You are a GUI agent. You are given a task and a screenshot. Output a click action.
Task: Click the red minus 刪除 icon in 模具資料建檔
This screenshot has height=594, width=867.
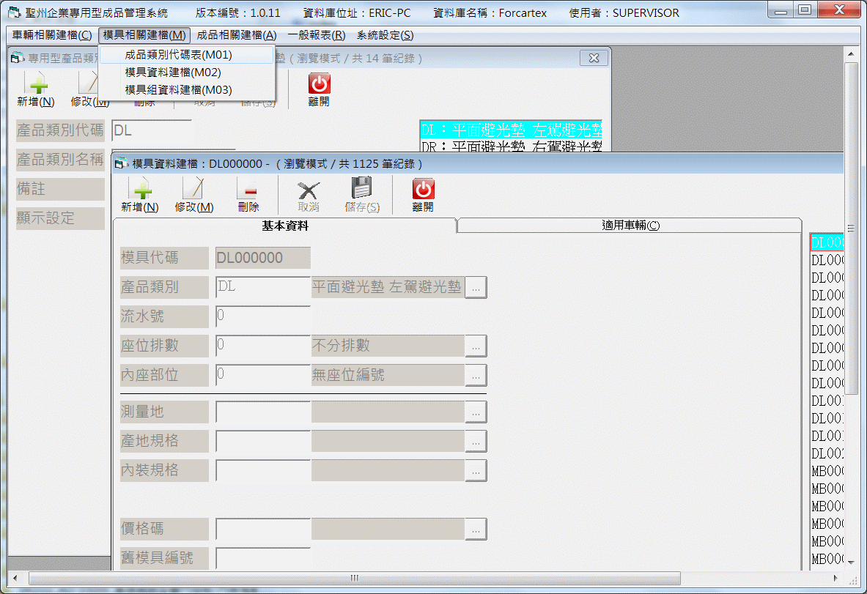(248, 190)
